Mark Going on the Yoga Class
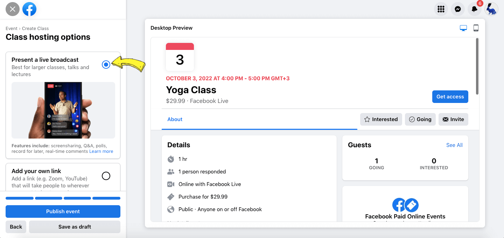Viewport: 504px width, 238px height. pyautogui.click(x=420, y=119)
